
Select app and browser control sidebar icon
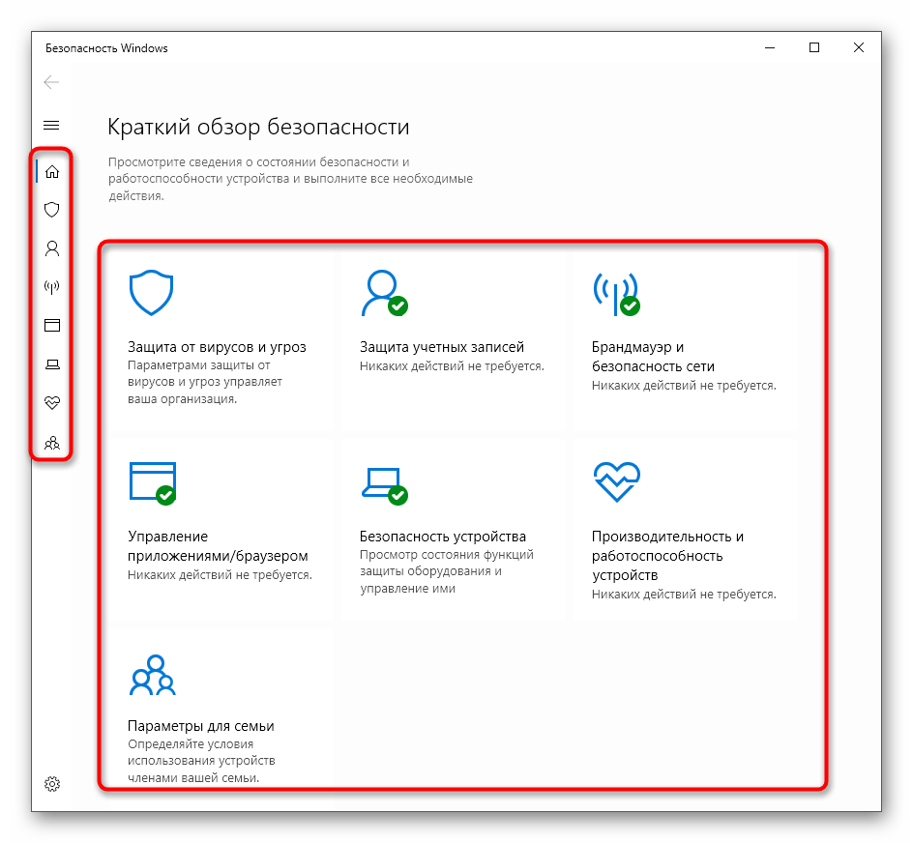52,326
